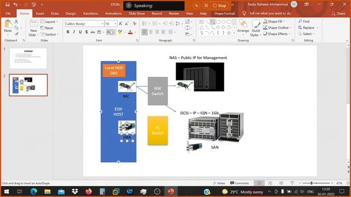Apply the text highlight color
351x197 pixels.
[x=120, y=32]
